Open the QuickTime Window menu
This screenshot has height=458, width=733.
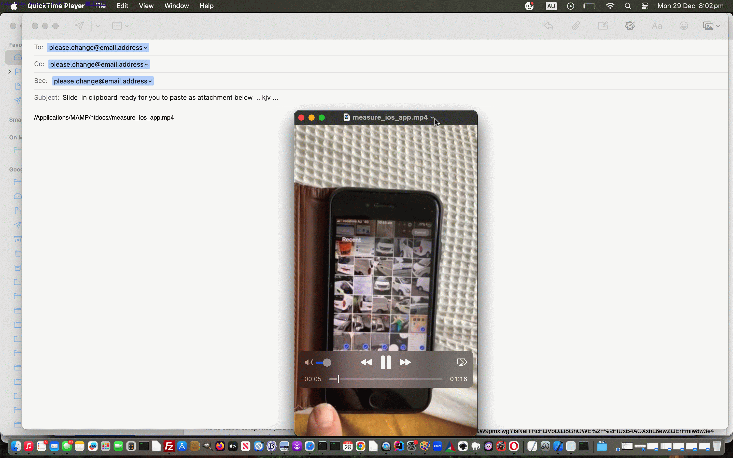pyautogui.click(x=177, y=6)
